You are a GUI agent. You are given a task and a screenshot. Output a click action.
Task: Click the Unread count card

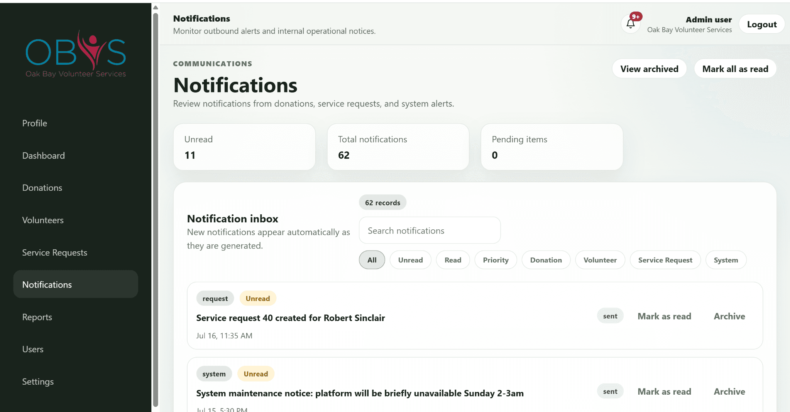tap(244, 147)
